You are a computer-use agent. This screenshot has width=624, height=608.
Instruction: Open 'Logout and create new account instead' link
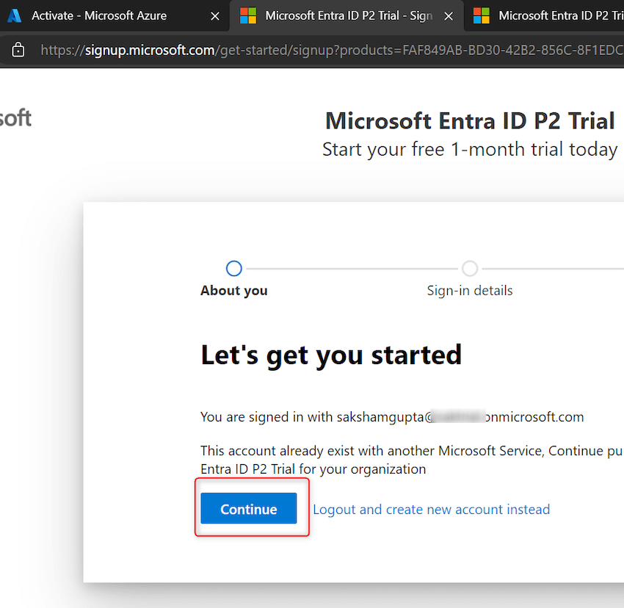(431, 509)
